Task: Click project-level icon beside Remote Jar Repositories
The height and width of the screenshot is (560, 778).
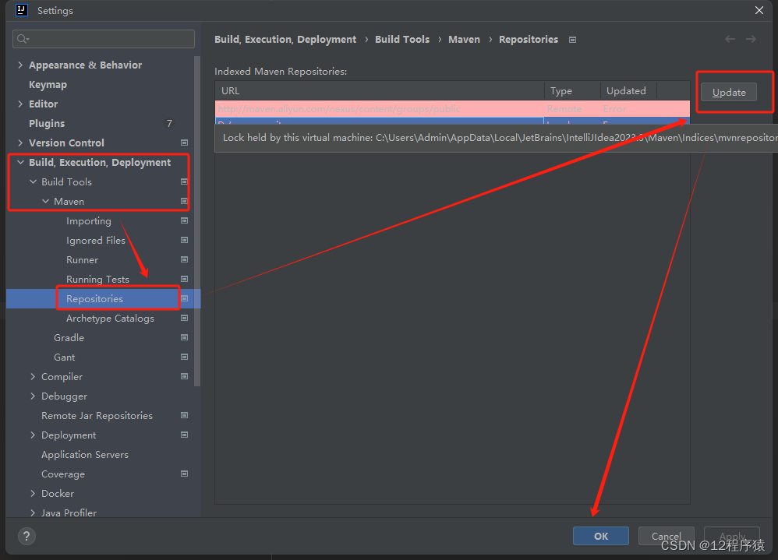Action: pyautogui.click(x=184, y=415)
